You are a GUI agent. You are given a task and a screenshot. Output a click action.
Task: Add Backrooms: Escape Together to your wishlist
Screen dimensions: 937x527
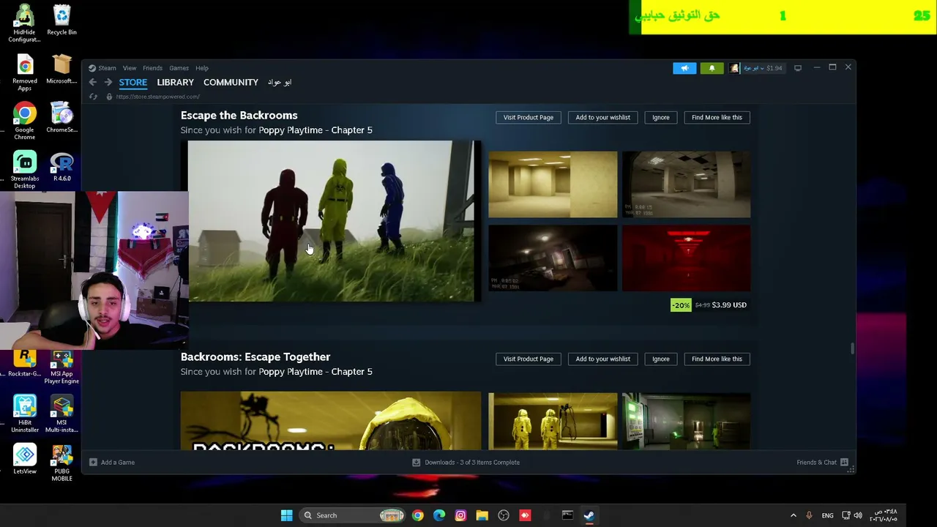click(602, 359)
